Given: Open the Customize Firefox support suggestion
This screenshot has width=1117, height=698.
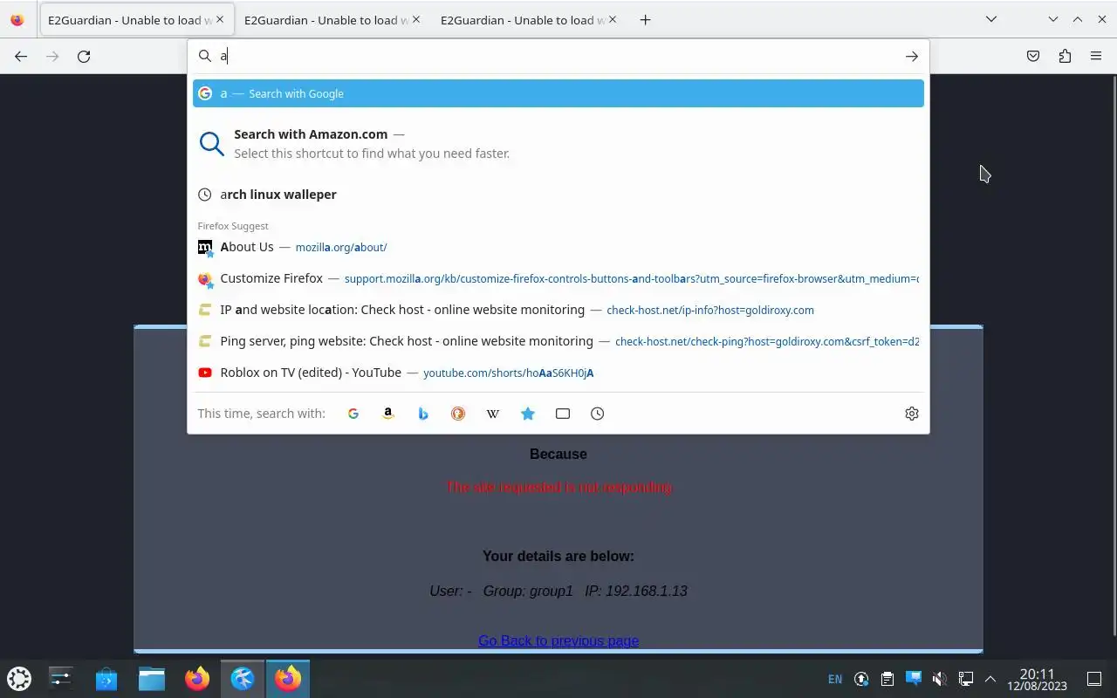Looking at the screenshot, I should (x=558, y=278).
